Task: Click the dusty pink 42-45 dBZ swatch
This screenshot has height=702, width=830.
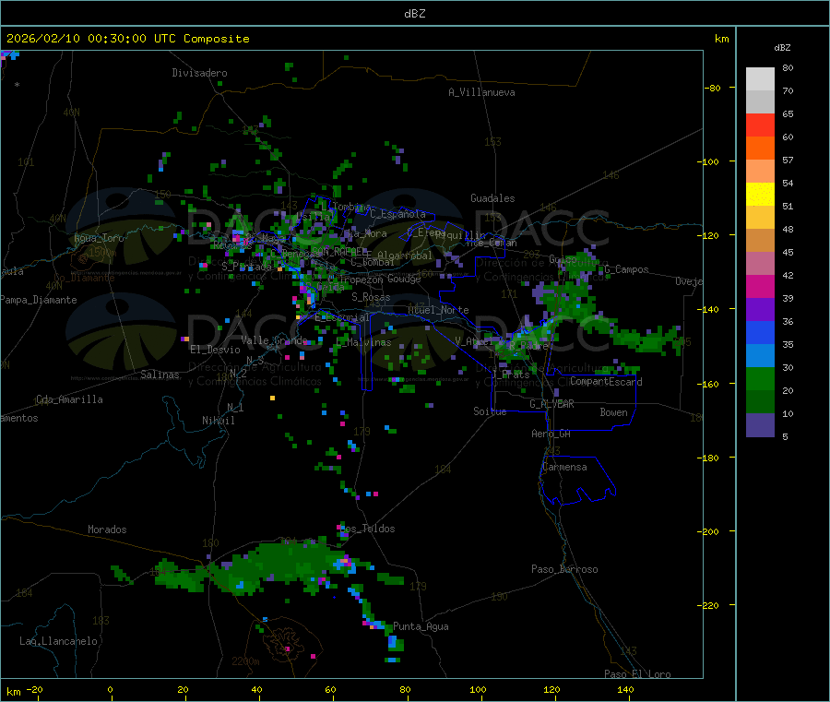Action: click(x=760, y=264)
